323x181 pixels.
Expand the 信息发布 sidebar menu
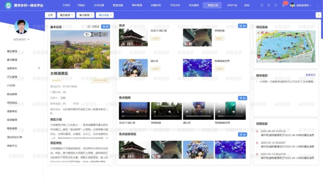tap(39, 68)
